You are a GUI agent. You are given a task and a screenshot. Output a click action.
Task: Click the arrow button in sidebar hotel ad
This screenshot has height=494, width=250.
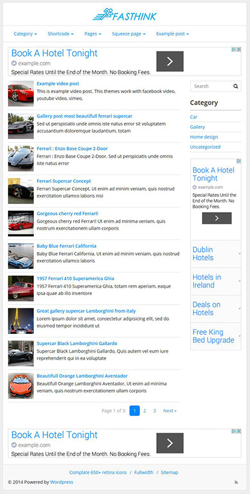217,218
